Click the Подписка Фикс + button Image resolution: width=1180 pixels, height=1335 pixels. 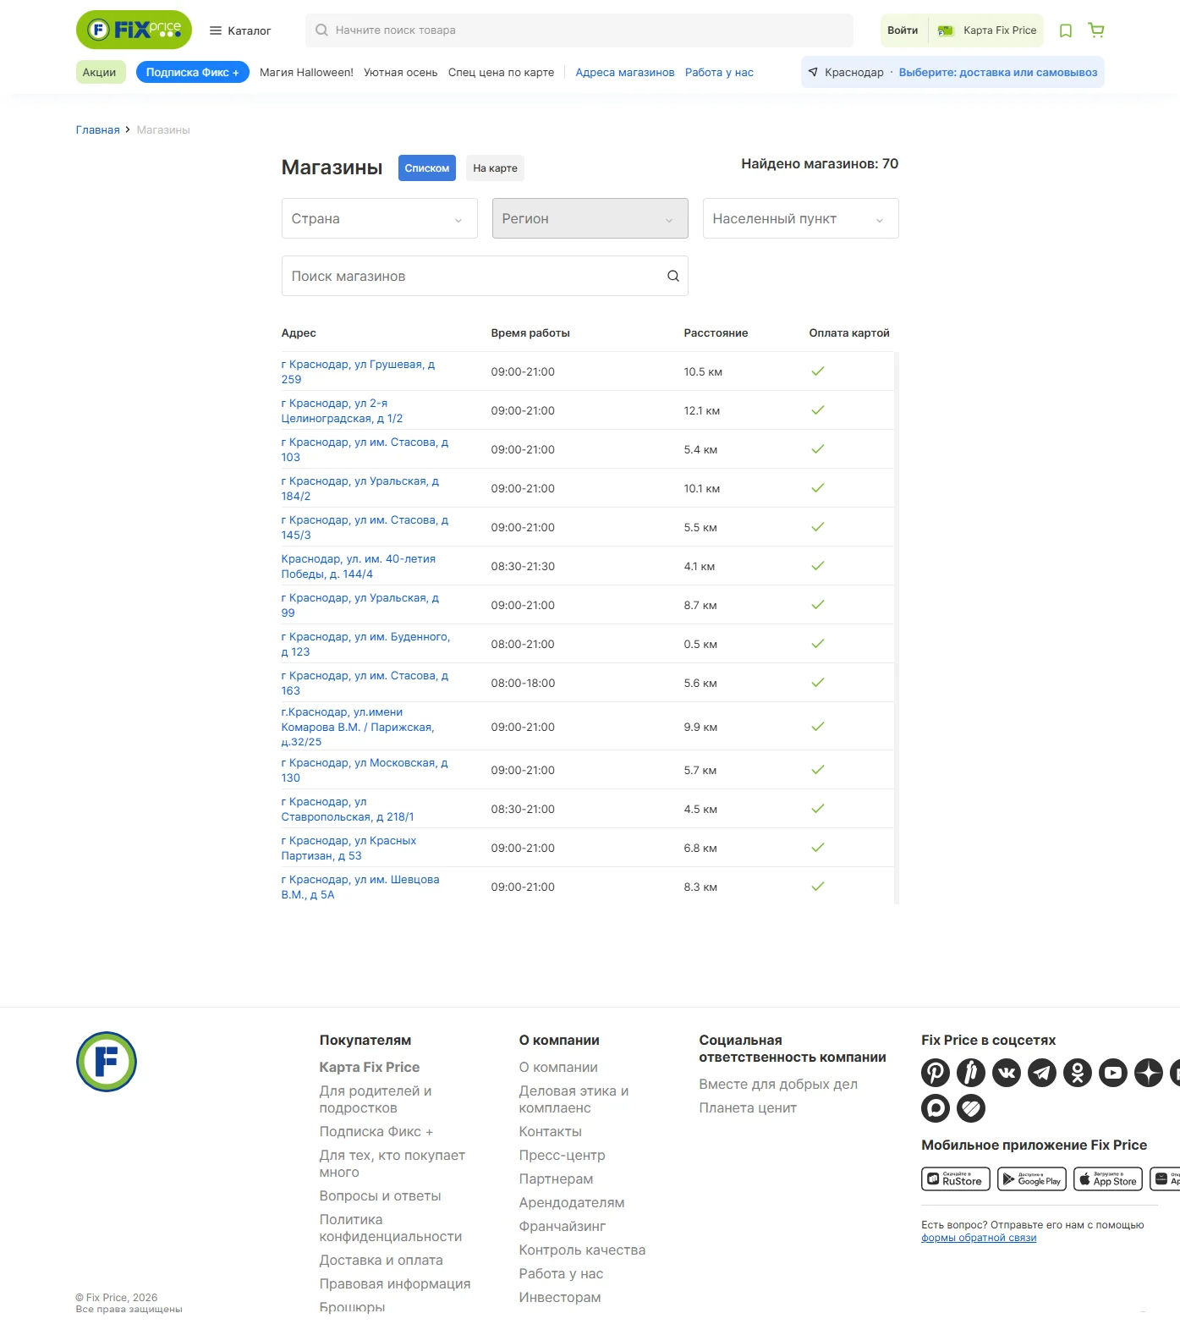tap(193, 72)
